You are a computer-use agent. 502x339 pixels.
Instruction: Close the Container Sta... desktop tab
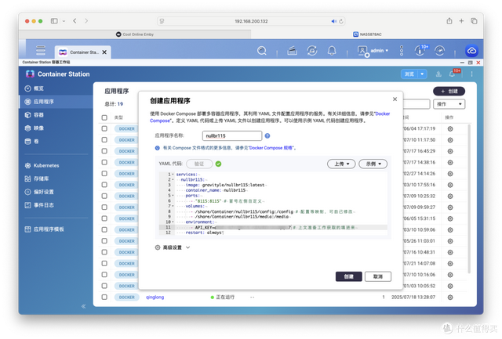[x=104, y=52]
